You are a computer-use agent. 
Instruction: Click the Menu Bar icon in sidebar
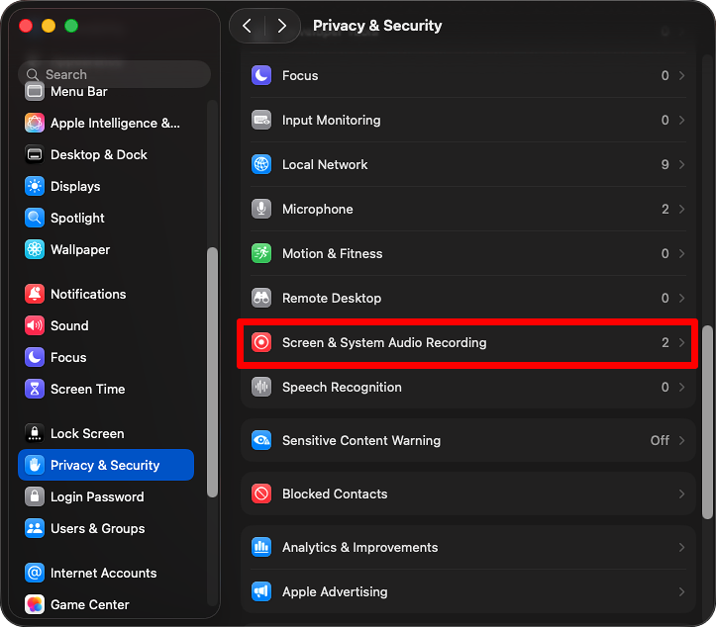(35, 91)
